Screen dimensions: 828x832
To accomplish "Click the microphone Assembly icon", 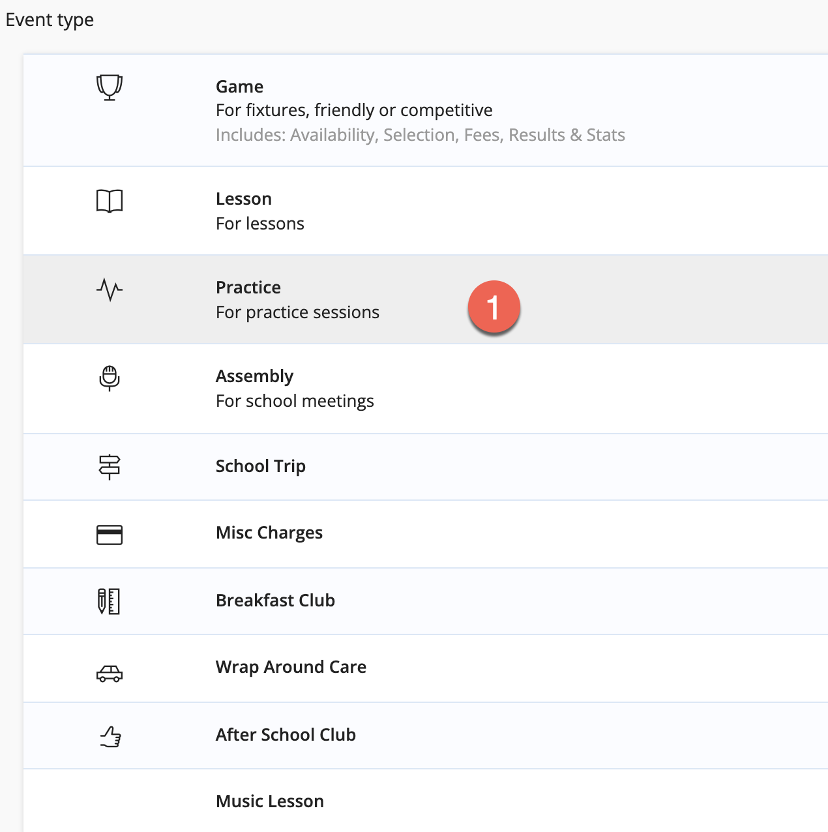I will [110, 378].
